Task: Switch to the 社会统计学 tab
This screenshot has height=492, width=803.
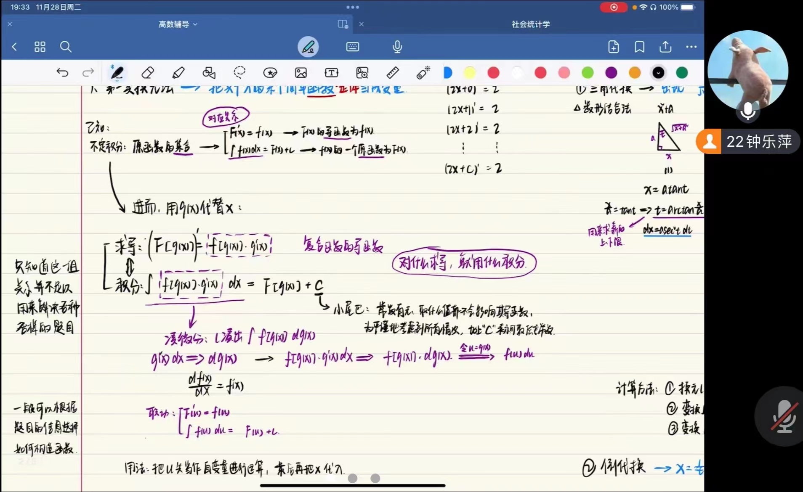Action: coord(530,24)
